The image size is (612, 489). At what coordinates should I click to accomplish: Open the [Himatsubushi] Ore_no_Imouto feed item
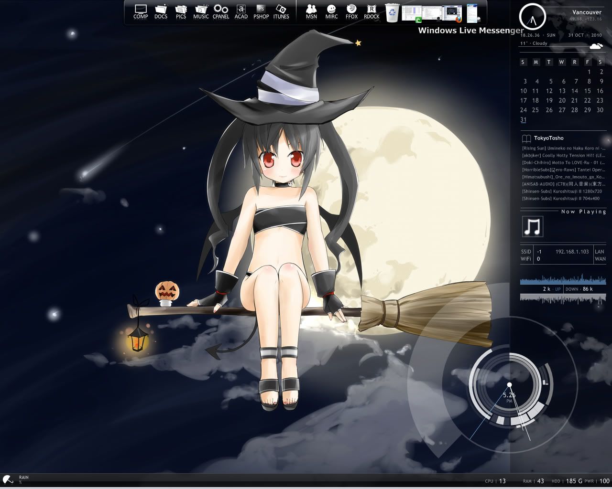(x=564, y=177)
